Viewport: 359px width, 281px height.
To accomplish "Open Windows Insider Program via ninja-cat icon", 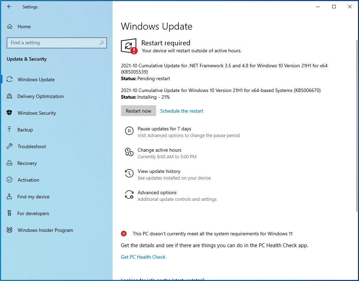I will (10, 230).
